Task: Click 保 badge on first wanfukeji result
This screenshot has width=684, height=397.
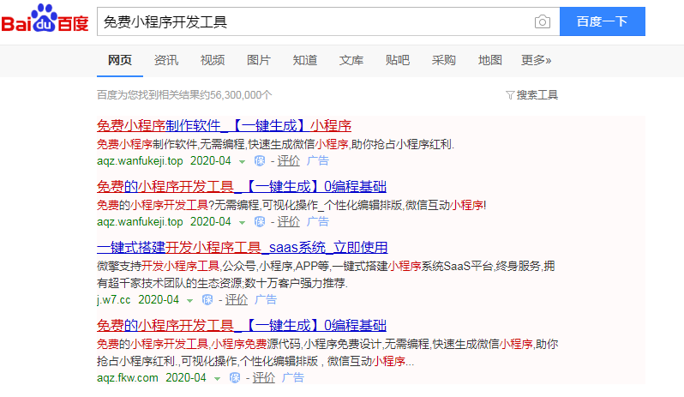Action: pyautogui.click(x=260, y=161)
